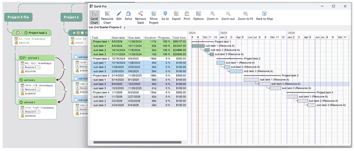The image size is (355, 151).
Task: Switch to the Resource Chart view
Action: (107, 16)
